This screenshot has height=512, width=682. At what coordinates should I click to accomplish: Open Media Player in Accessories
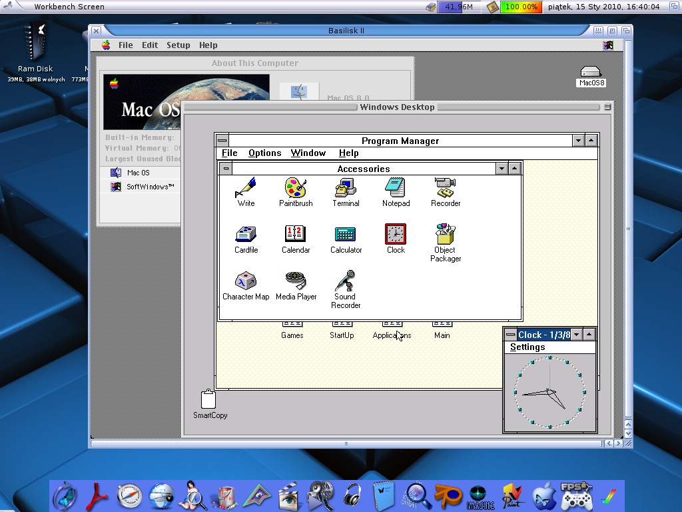pos(296,285)
